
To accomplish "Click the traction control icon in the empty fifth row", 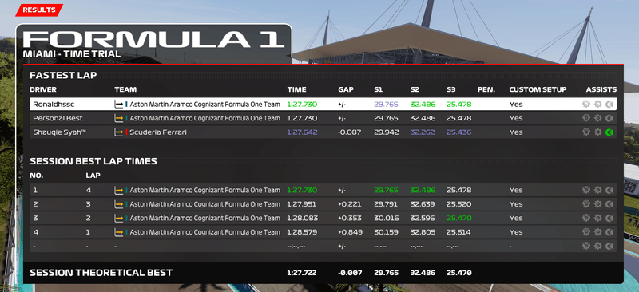I will click(x=586, y=246).
